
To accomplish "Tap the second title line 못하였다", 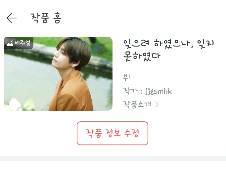I will click(142, 56).
